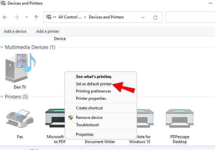Image resolution: width=215 pixels, height=150 pixels.
Task: Choose 'Remove device' in context menu
Action: point(89,118)
